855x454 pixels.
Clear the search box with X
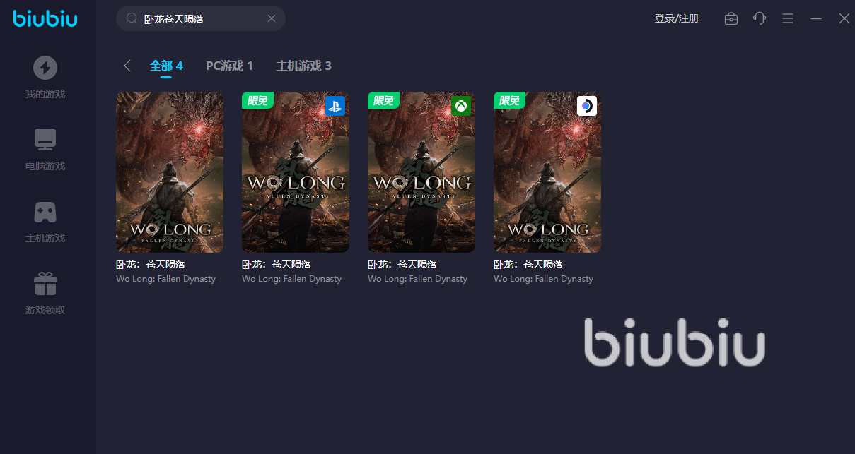(272, 19)
